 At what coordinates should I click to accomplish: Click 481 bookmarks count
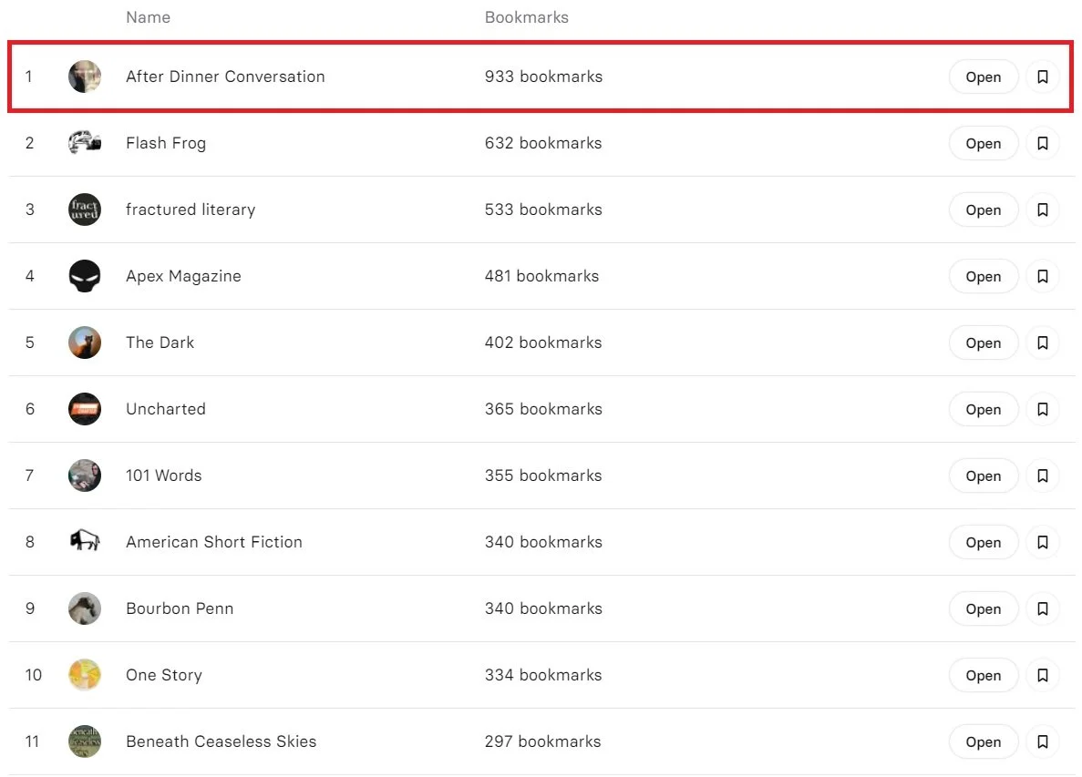click(x=541, y=277)
